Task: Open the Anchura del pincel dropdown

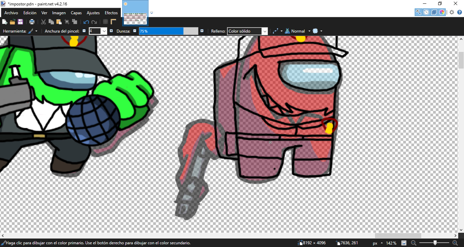Action: 104,31
